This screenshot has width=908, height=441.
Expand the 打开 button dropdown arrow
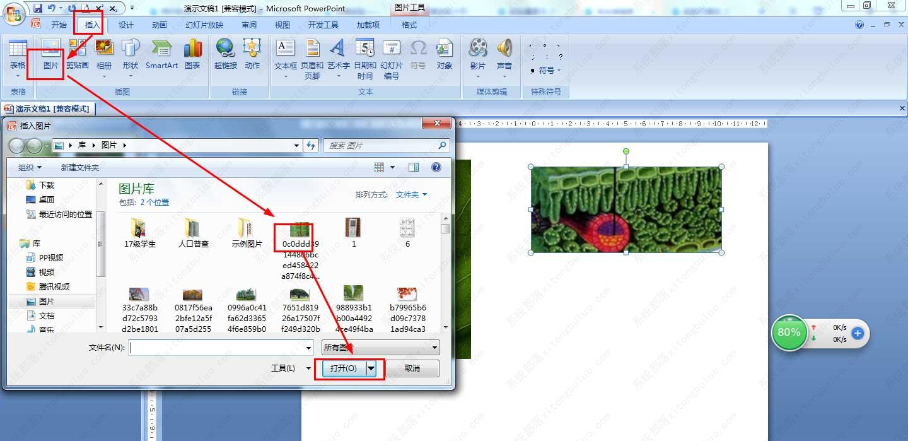pos(371,368)
